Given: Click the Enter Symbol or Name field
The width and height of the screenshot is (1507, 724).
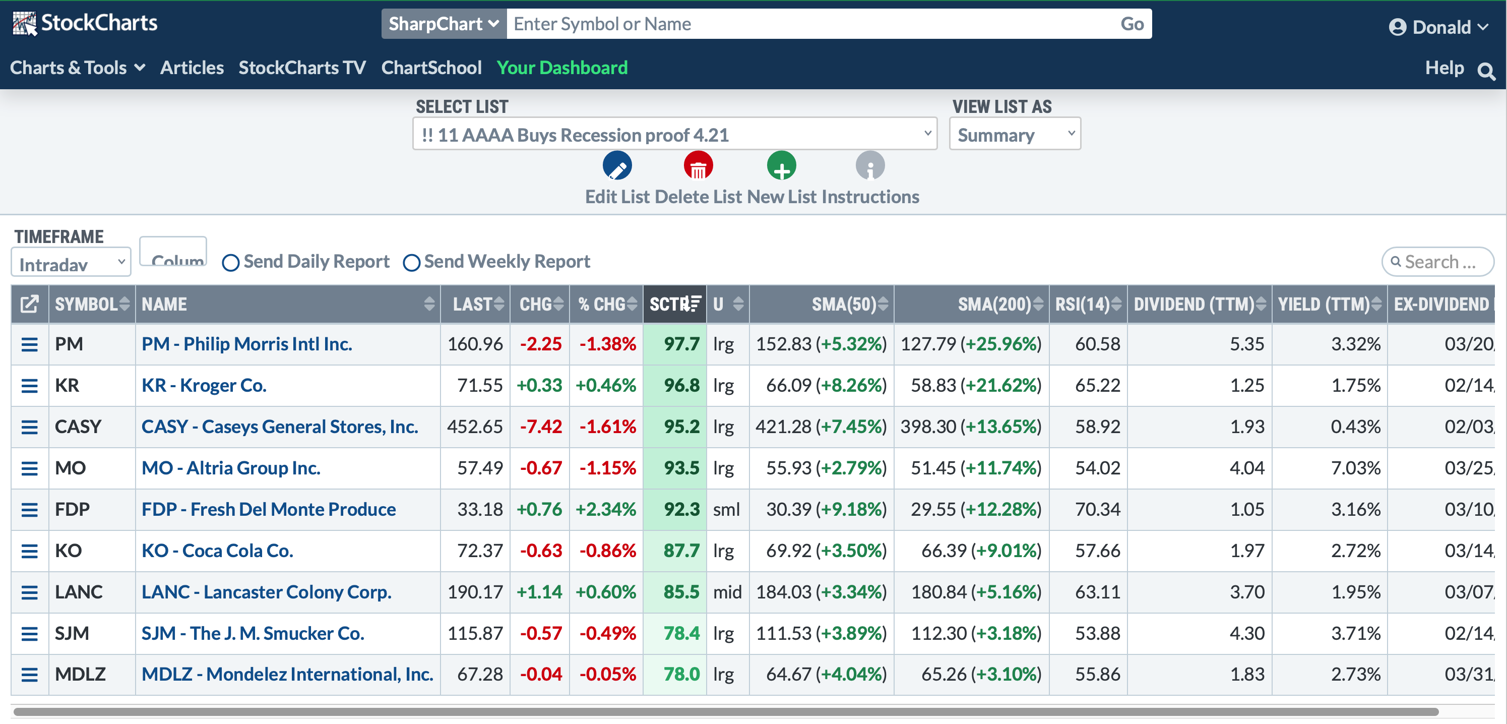Looking at the screenshot, I should 811,24.
